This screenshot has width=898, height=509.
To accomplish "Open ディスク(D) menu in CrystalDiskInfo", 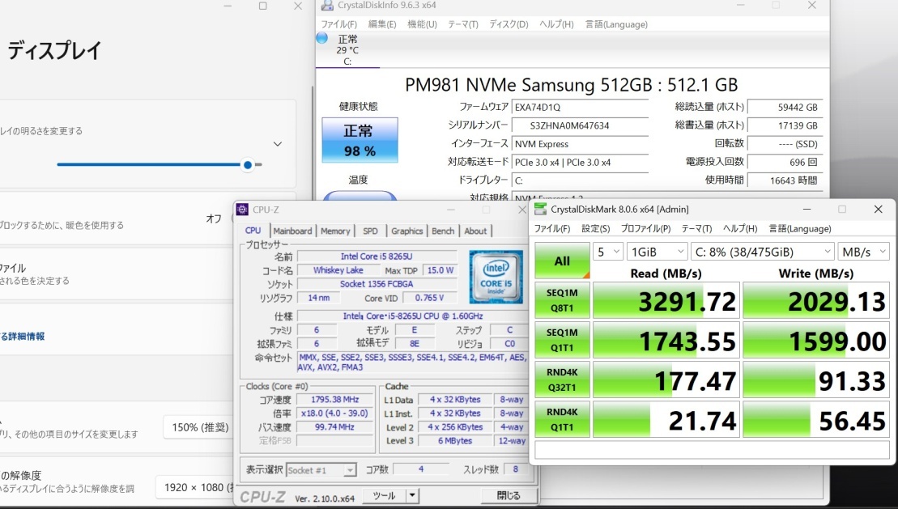I will pos(509,24).
